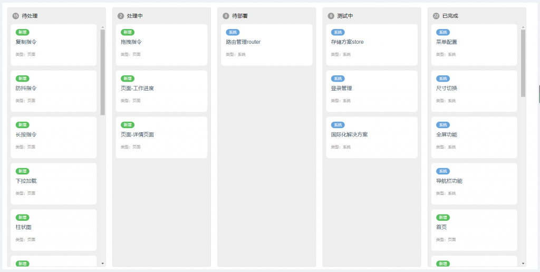Open the 复制指令 task title
540x272 pixels.
26,42
